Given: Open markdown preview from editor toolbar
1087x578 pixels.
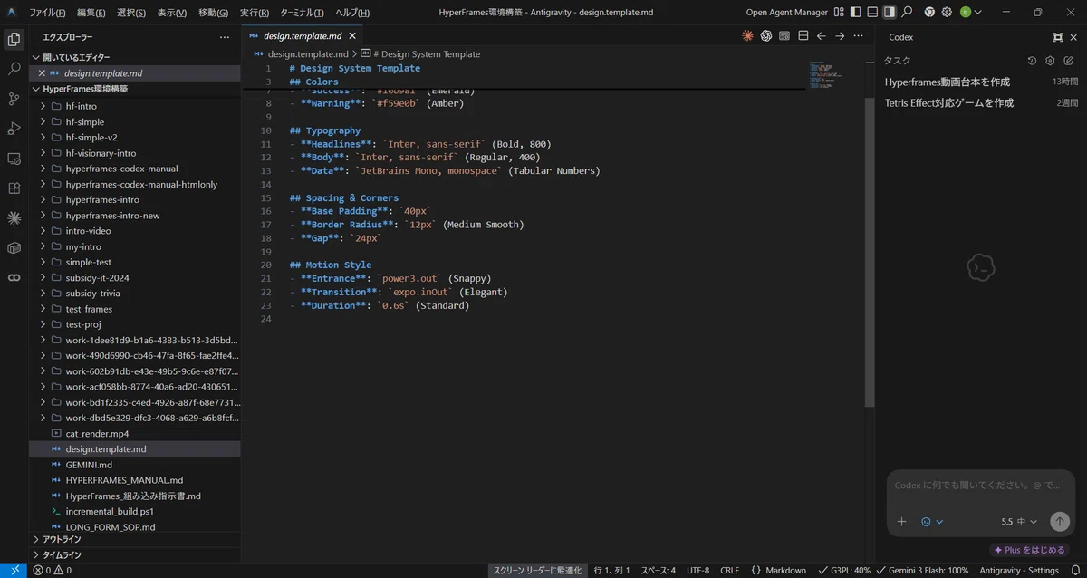Looking at the screenshot, I should click(x=784, y=36).
